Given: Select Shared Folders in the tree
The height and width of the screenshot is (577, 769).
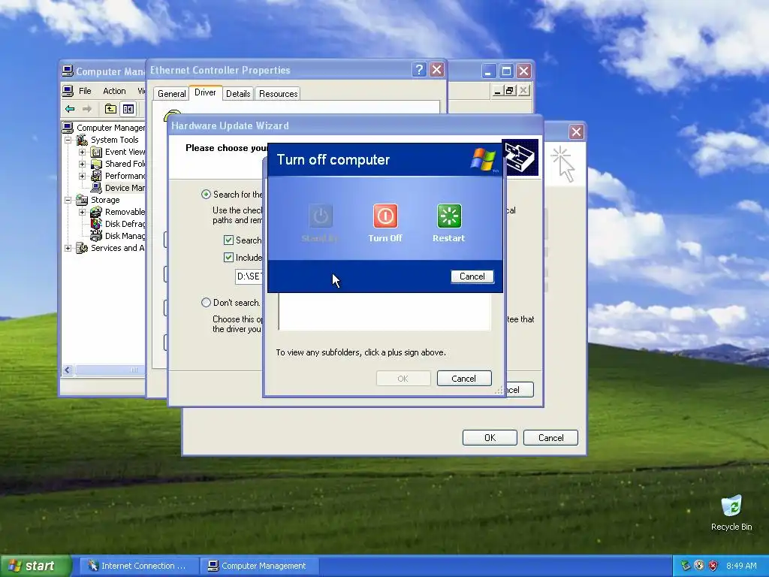Looking at the screenshot, I should tap(125, 164).
